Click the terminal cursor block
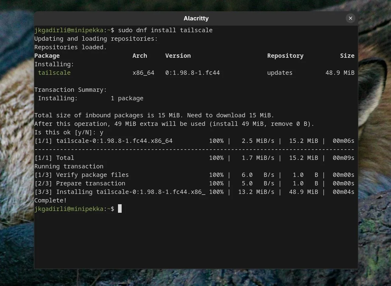Viewport: 391px width, 286px height. pos(120,208)
